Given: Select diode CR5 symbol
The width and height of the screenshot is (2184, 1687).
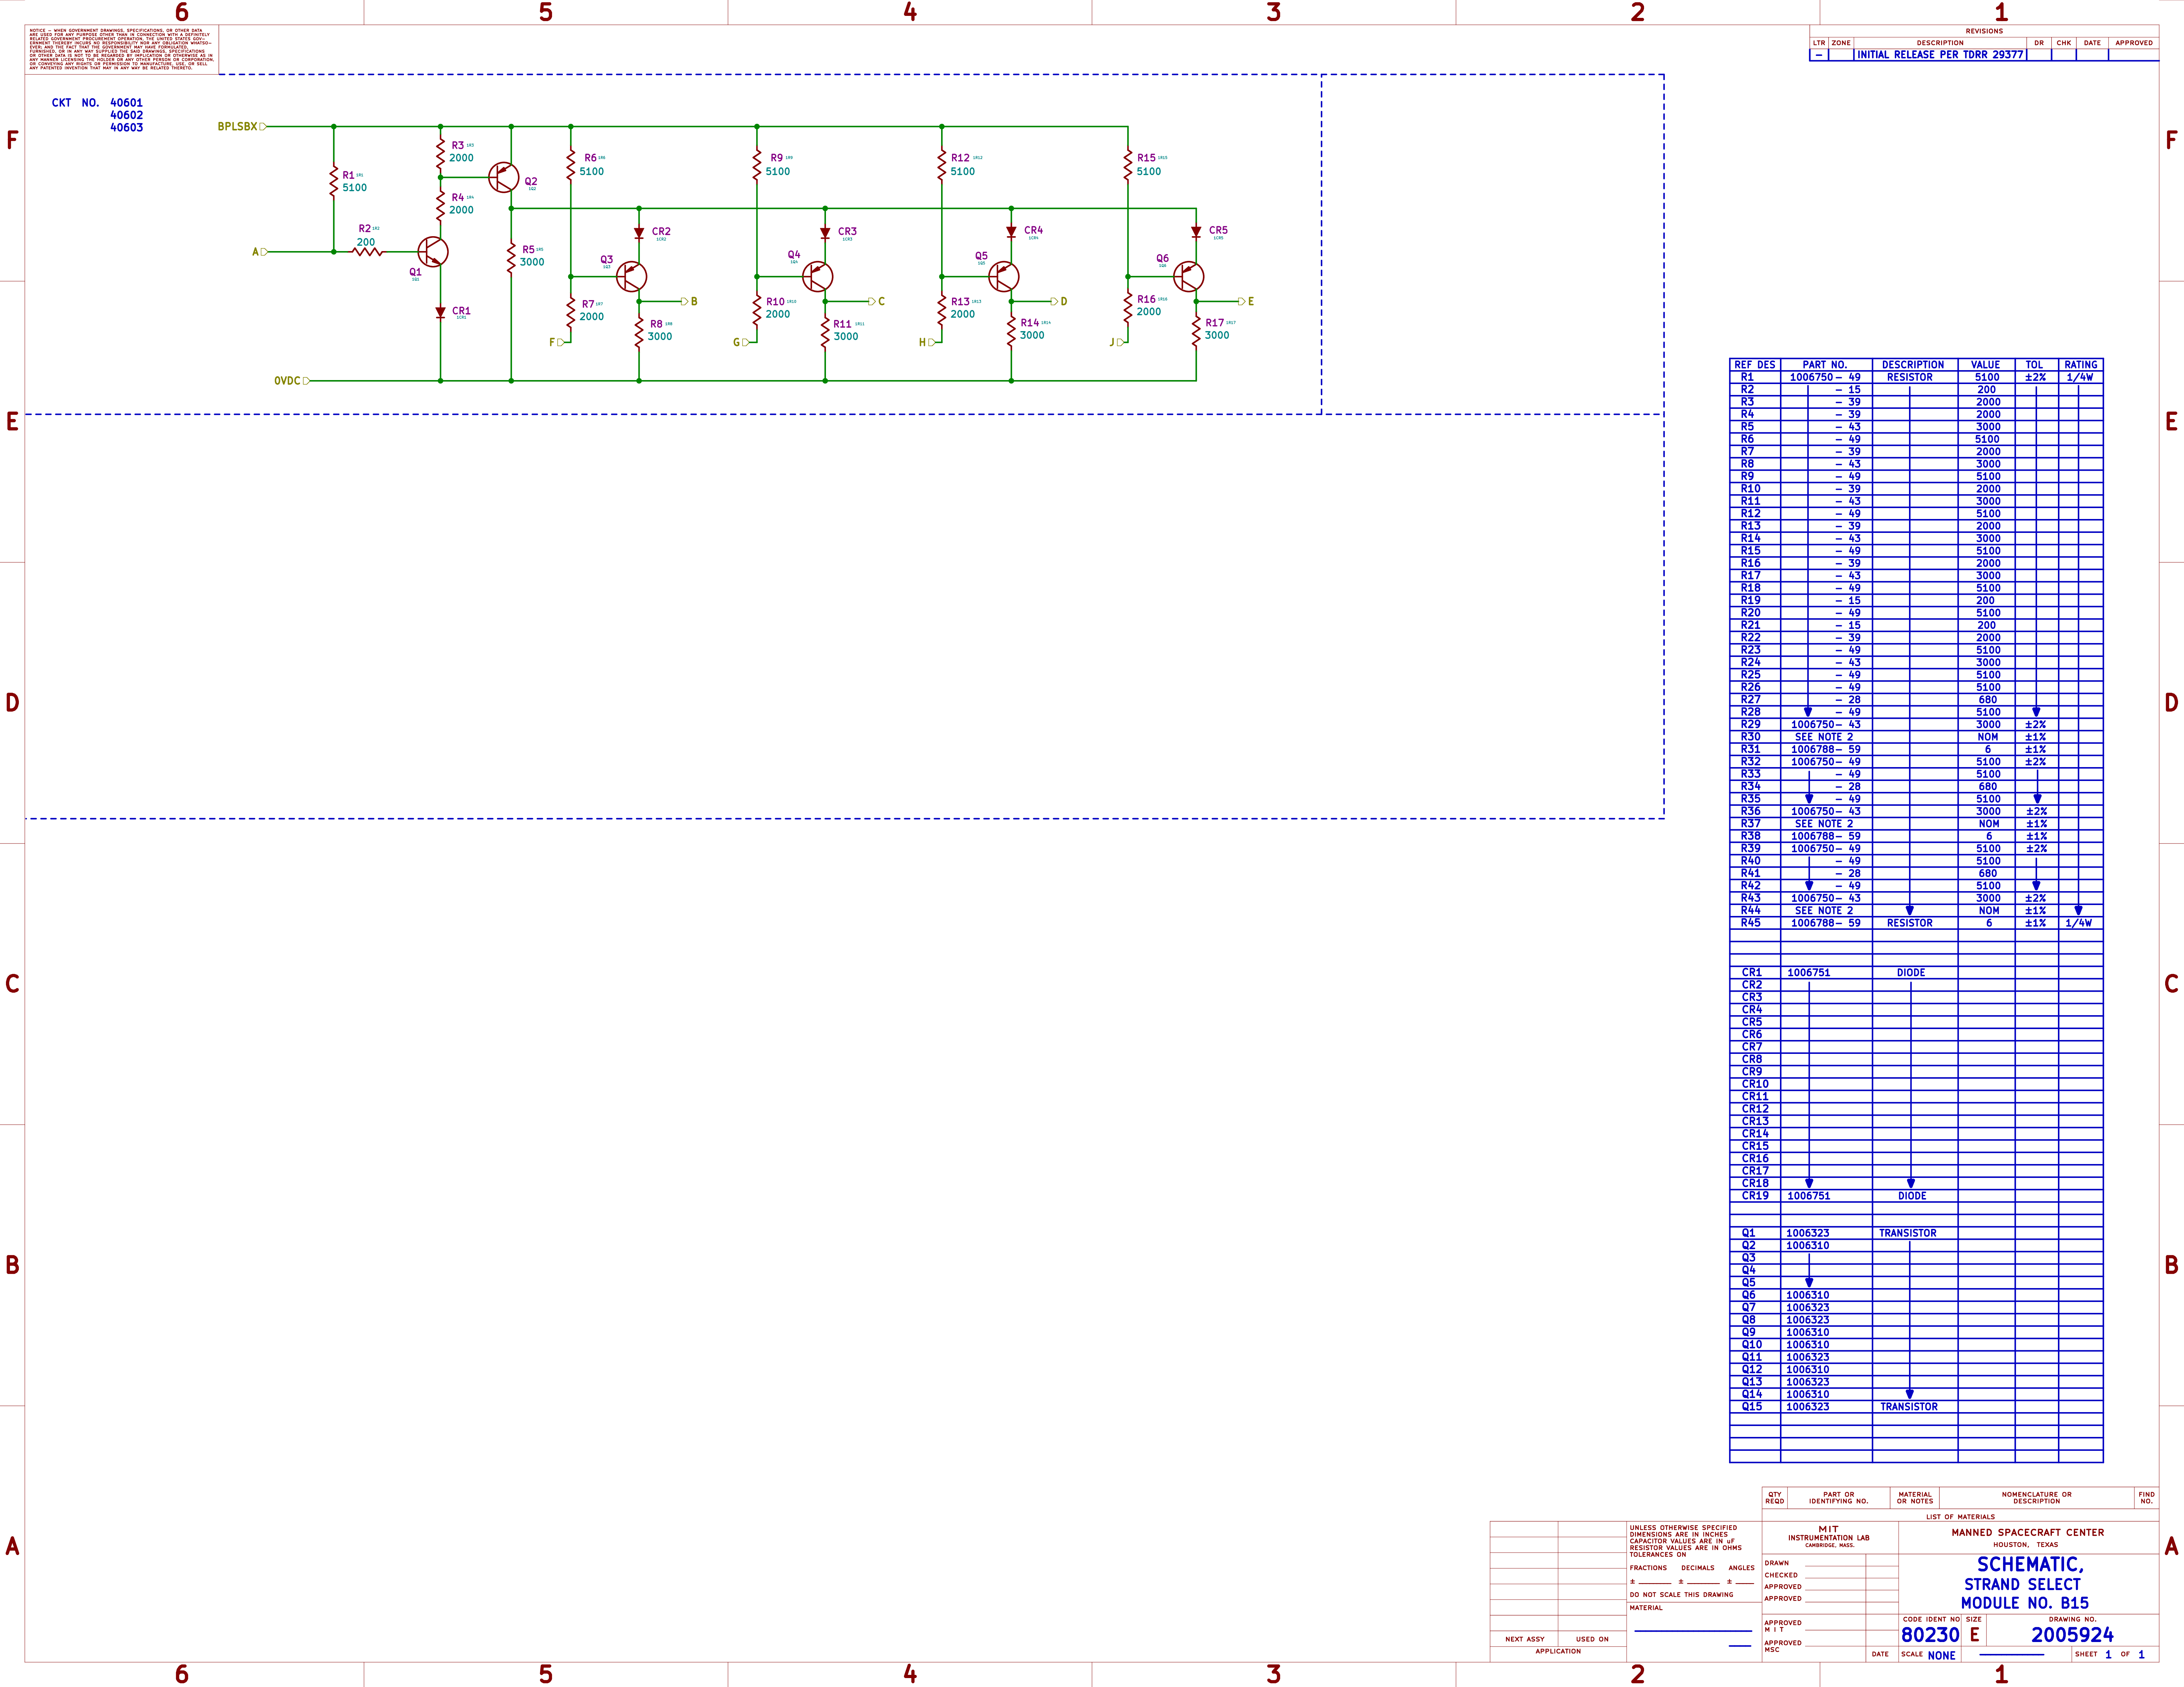Looking at the screenshot, I should coord(1196,232).
